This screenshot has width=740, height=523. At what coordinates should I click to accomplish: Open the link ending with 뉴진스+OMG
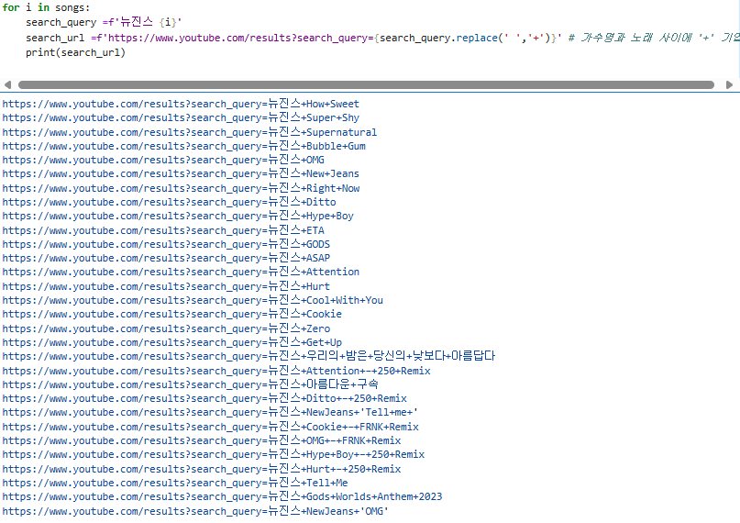[x=163, y=160]
